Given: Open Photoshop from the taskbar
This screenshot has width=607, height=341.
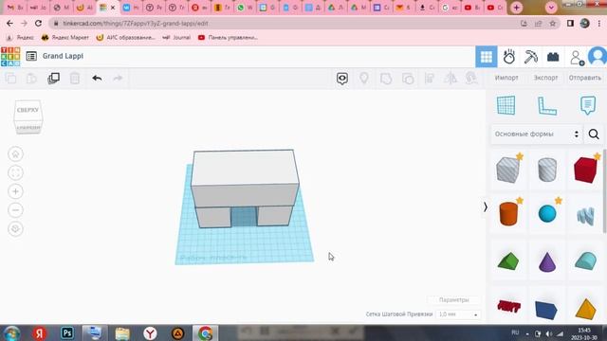Looking at the screenshot, I should point(67,332).
